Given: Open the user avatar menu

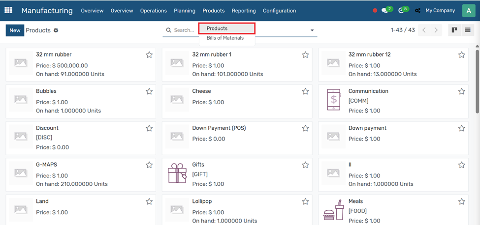Looking at the screenshot, I should (468, 10).
